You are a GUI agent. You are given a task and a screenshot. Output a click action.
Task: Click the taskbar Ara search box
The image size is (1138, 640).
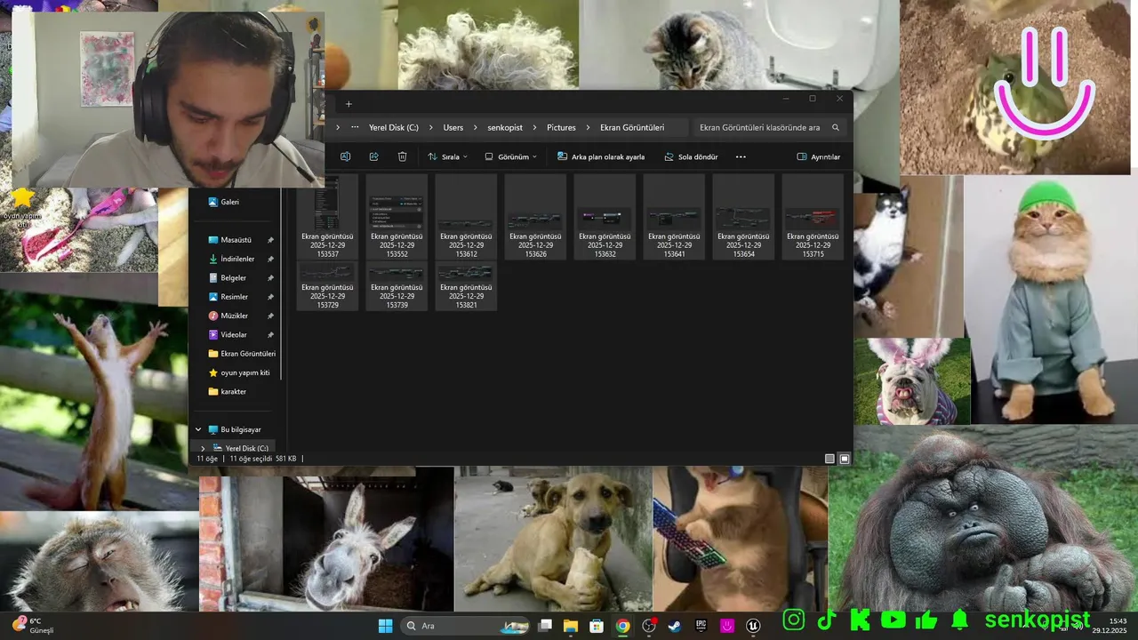pos(467,626)
